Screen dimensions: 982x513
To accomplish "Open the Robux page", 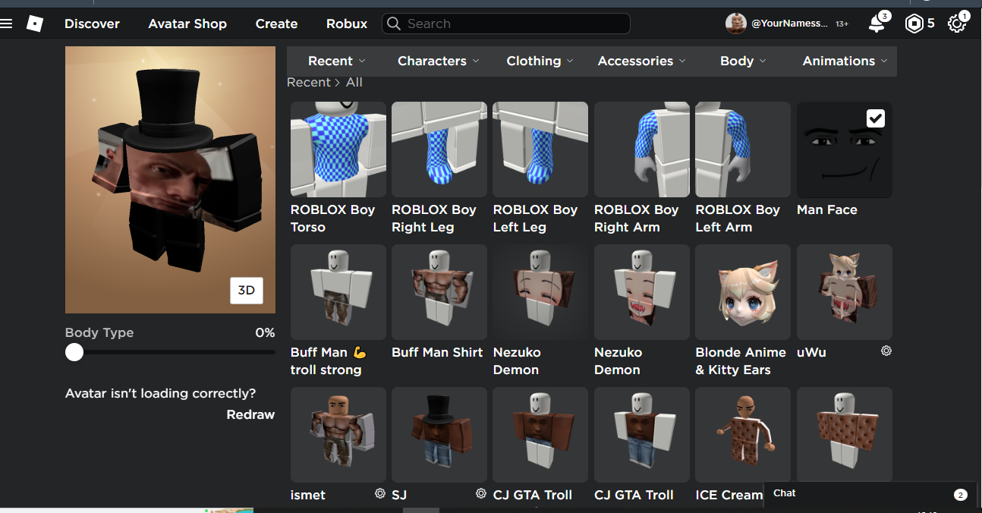I will click(x=347, y=24).
